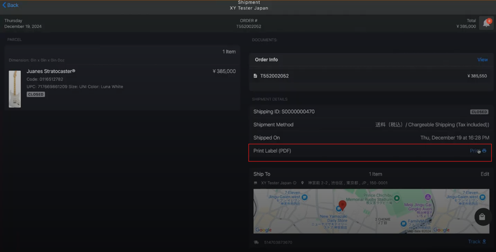The width and height of the screenshot is (496, 252).
Task: Click the printer icon next to Print
Action: click(484, 151)
